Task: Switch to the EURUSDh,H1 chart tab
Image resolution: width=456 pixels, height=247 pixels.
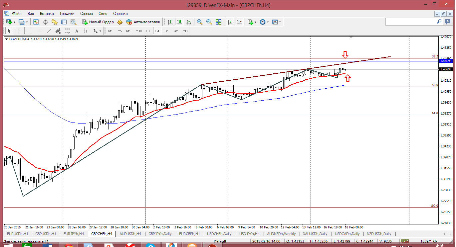Action: tap(17, 234)
